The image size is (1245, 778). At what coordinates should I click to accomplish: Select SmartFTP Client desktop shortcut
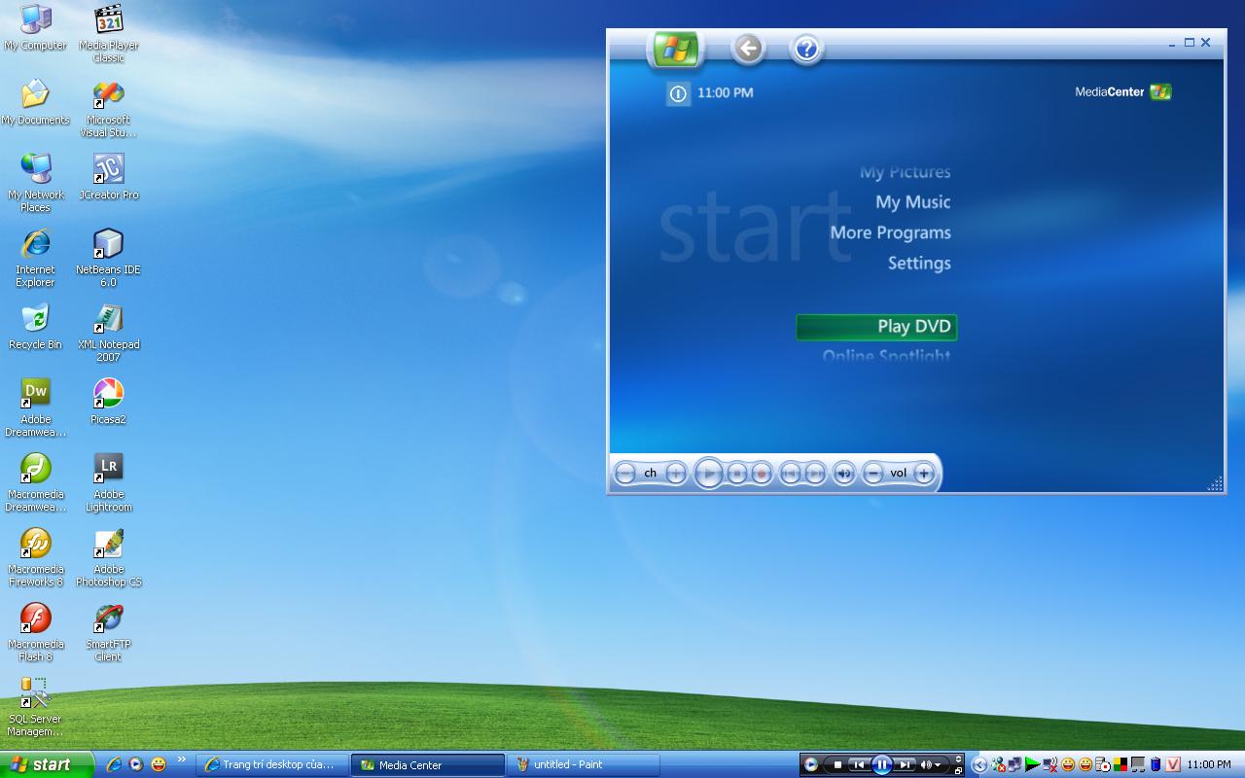(x=108, y=632)
